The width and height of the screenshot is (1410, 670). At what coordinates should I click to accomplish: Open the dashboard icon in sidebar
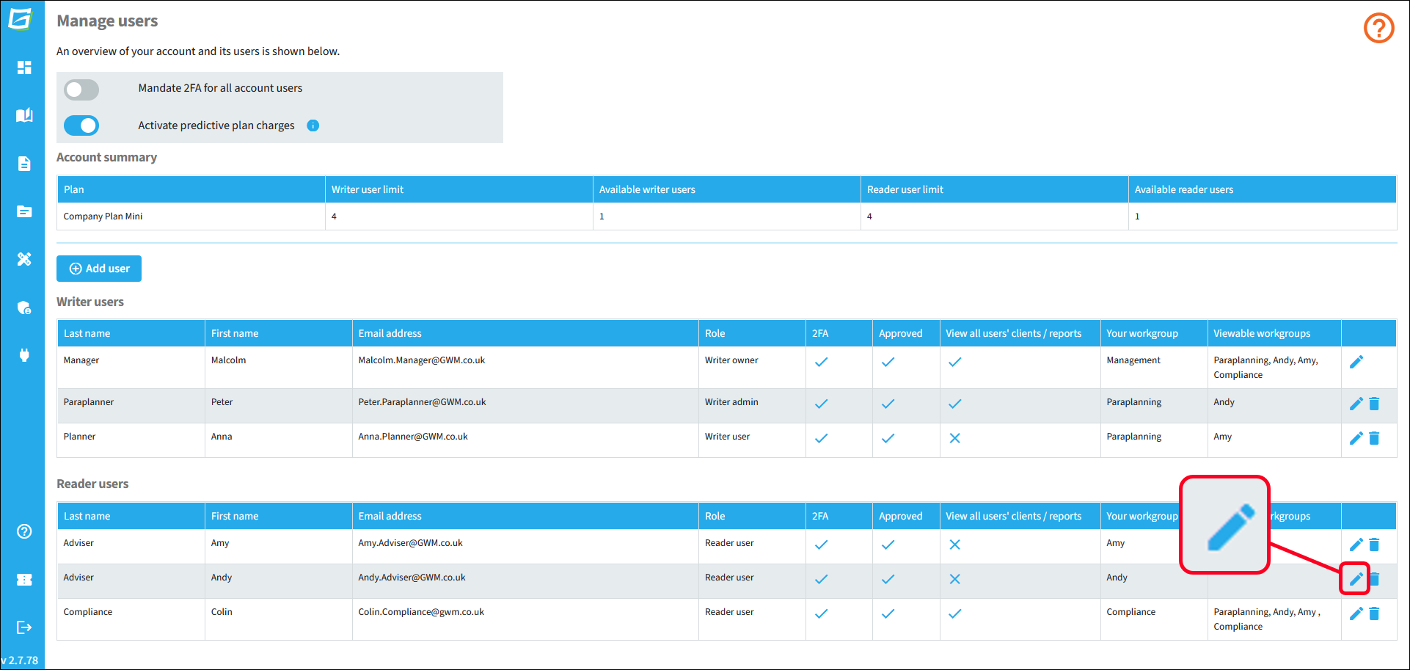[x=24, y=68]
